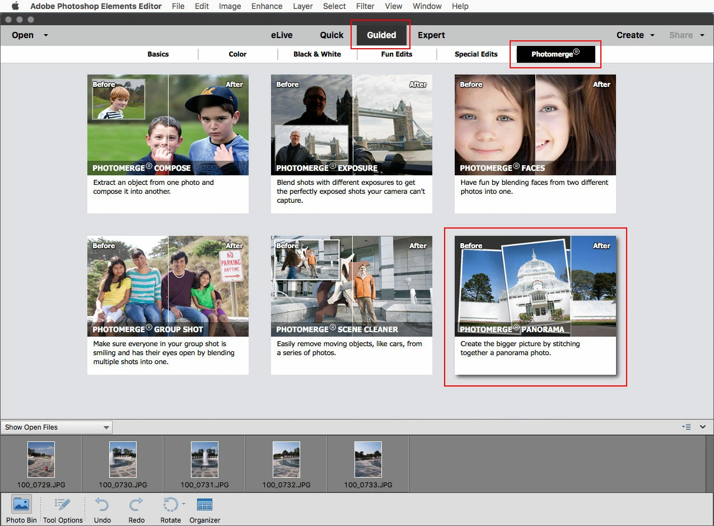714x526 pixels.
Task: Choose the Photomerge Exposure guided edit
Action: click(352, 144)
